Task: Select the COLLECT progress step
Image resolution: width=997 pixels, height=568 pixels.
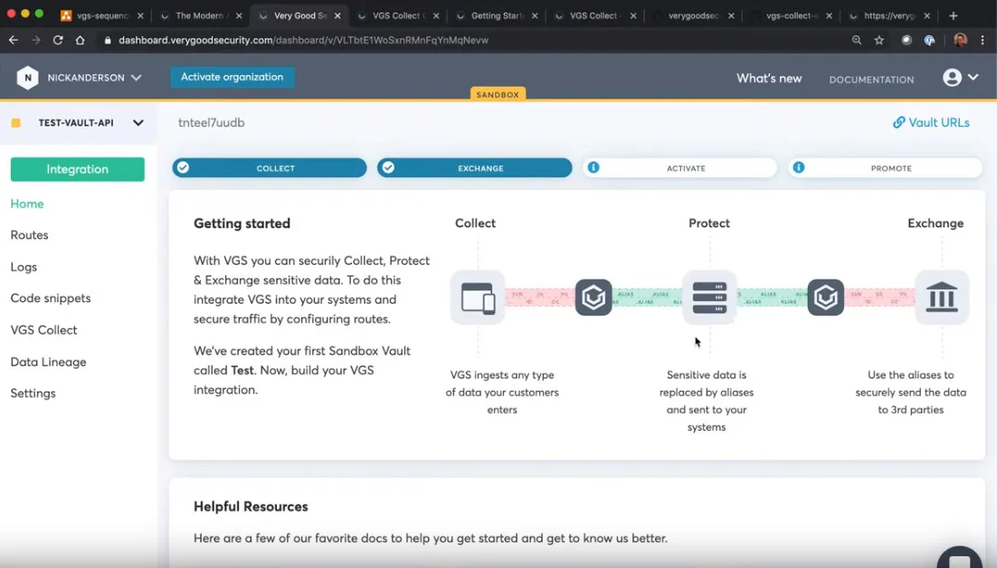Action: 270,167
